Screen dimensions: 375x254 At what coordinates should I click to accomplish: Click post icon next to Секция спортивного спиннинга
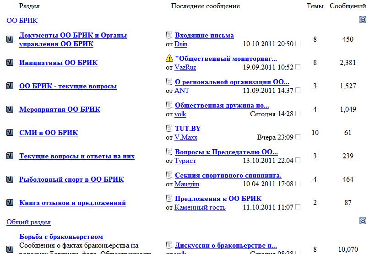(169, 175)
